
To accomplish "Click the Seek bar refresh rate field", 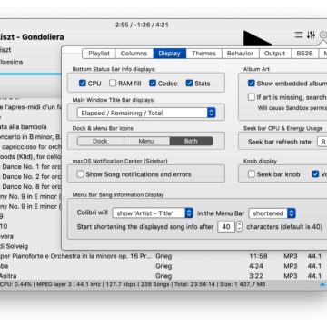I will coord(322,142).
